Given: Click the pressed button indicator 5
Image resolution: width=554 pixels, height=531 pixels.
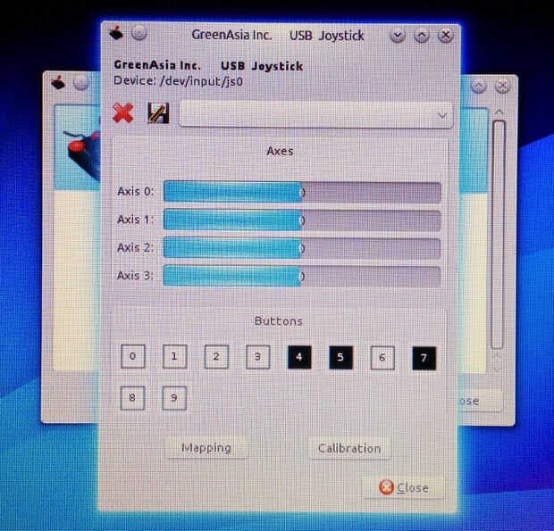Looking at the screenshot, I should pyautogui.click(x=341, y=357).
